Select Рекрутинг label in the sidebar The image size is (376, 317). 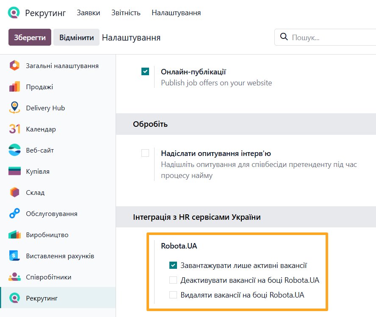click(42, 298)
